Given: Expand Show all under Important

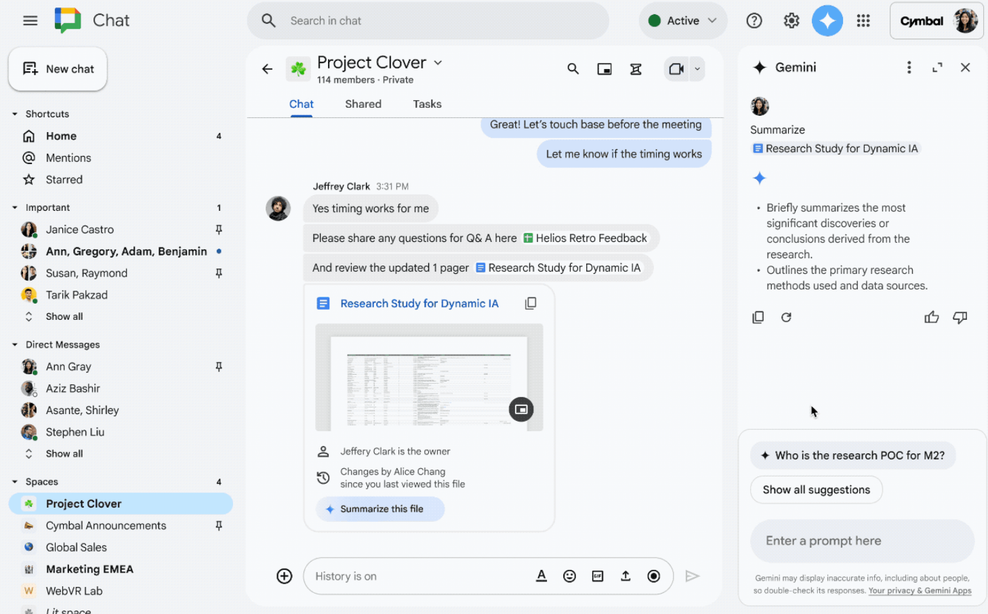Looking at the screenshot, I should tap(64, 316).
